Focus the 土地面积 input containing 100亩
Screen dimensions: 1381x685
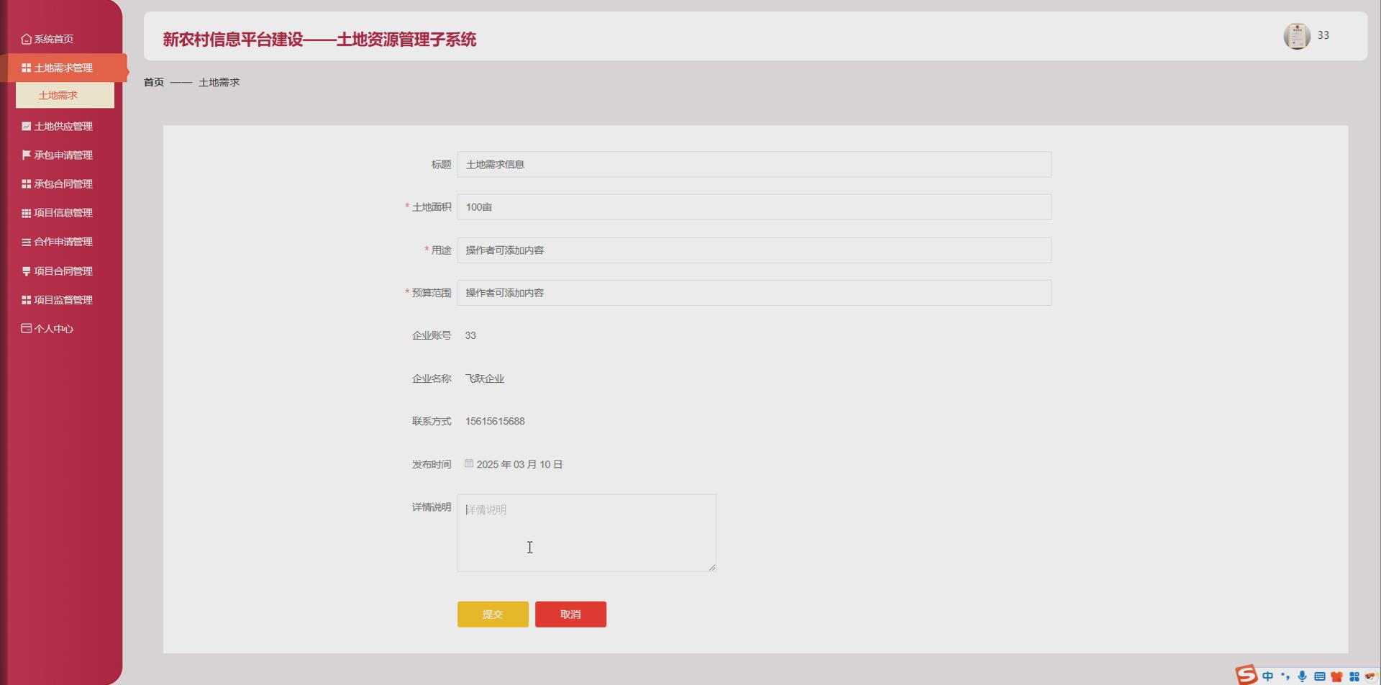[755, 207]
